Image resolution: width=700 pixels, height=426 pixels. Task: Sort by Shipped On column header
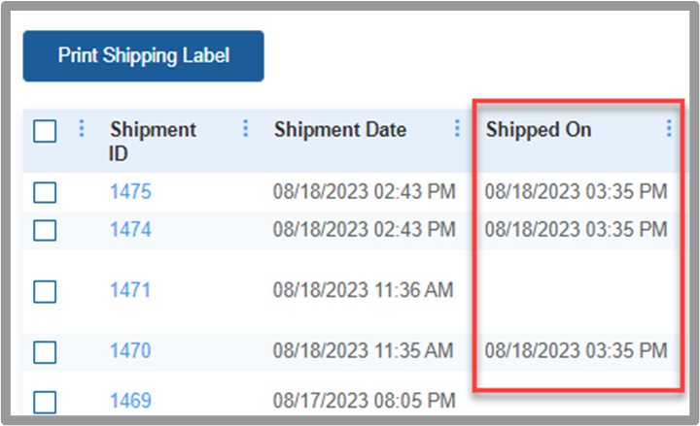point(539,130)
